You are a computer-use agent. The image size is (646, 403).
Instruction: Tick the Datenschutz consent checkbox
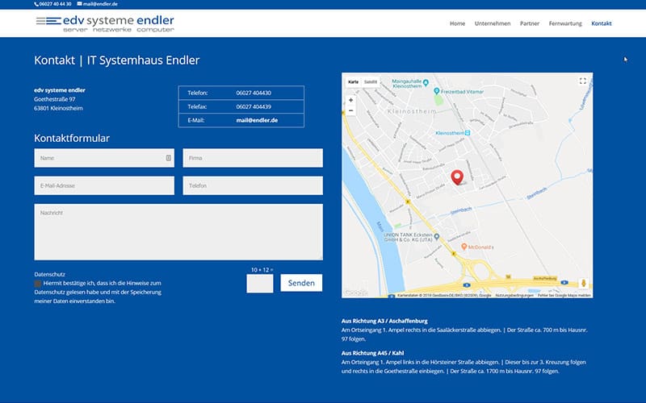[x=37, y=284]
